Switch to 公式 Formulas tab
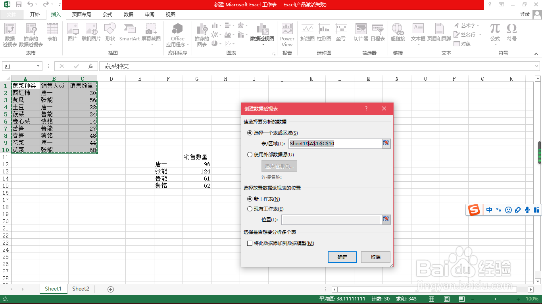The image size is (542, 304). (x=108, y=14)
